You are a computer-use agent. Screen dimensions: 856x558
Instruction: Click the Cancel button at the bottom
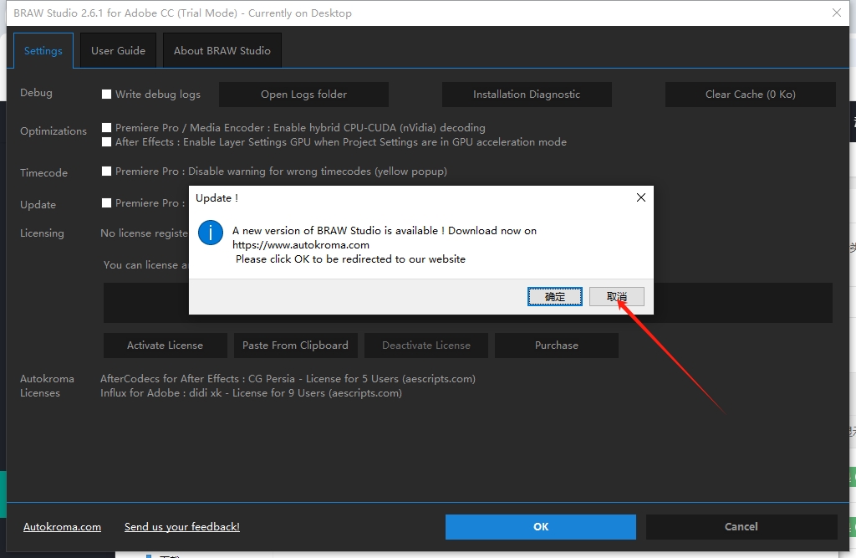(x=741, y=527)
